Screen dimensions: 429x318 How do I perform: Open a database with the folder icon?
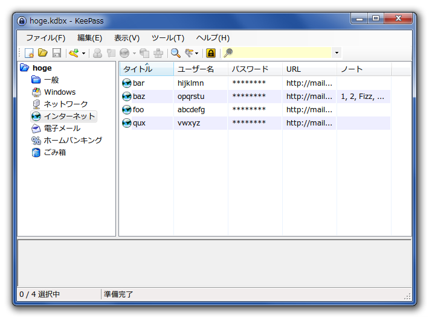(43, 52)
